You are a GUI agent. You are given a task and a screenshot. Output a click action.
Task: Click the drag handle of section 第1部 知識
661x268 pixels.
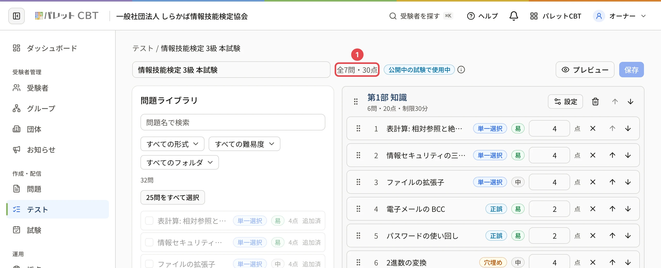click(x=356, y=102)
